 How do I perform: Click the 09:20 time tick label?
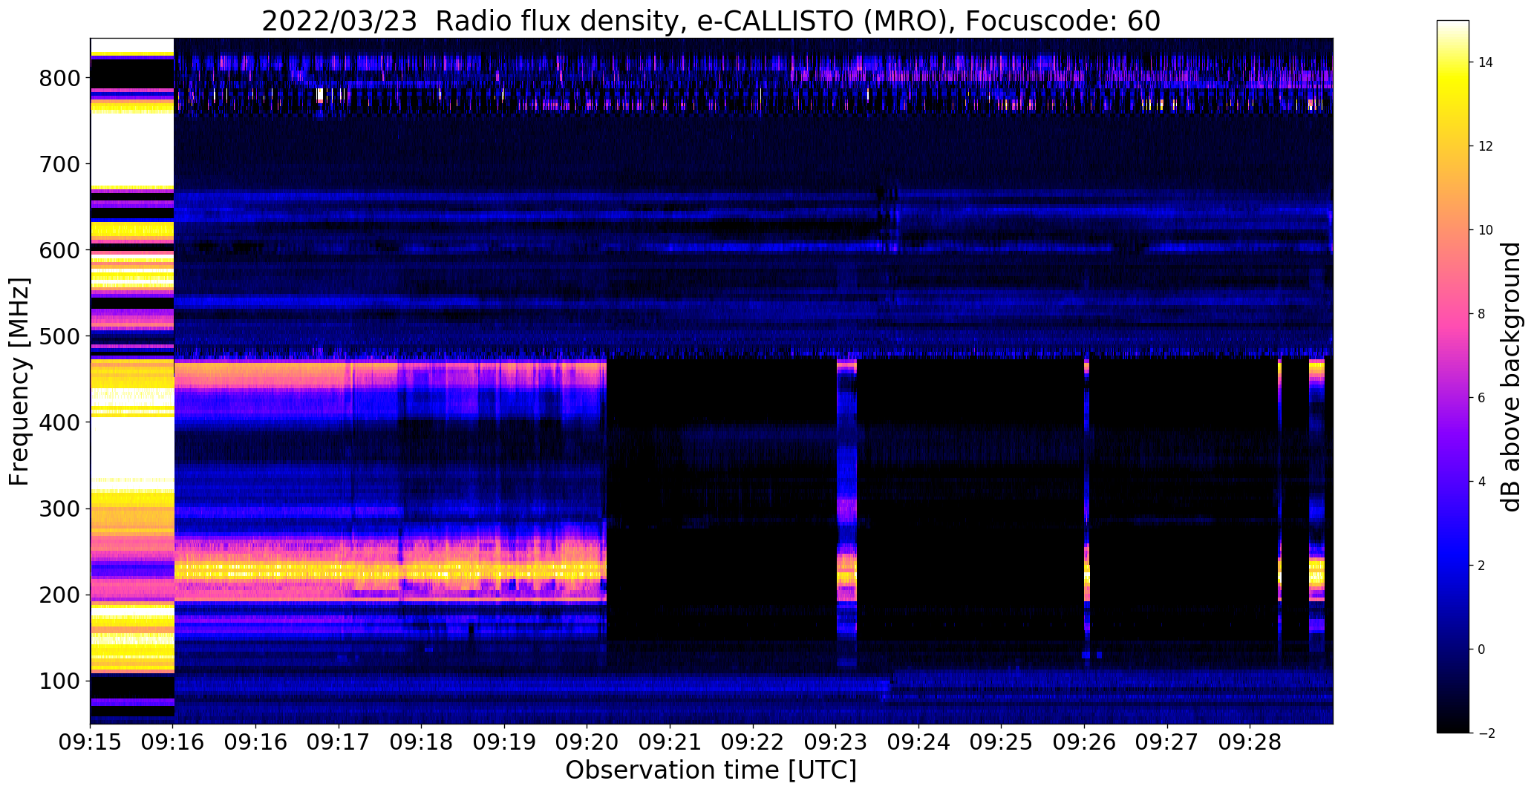tap(587, 743)
